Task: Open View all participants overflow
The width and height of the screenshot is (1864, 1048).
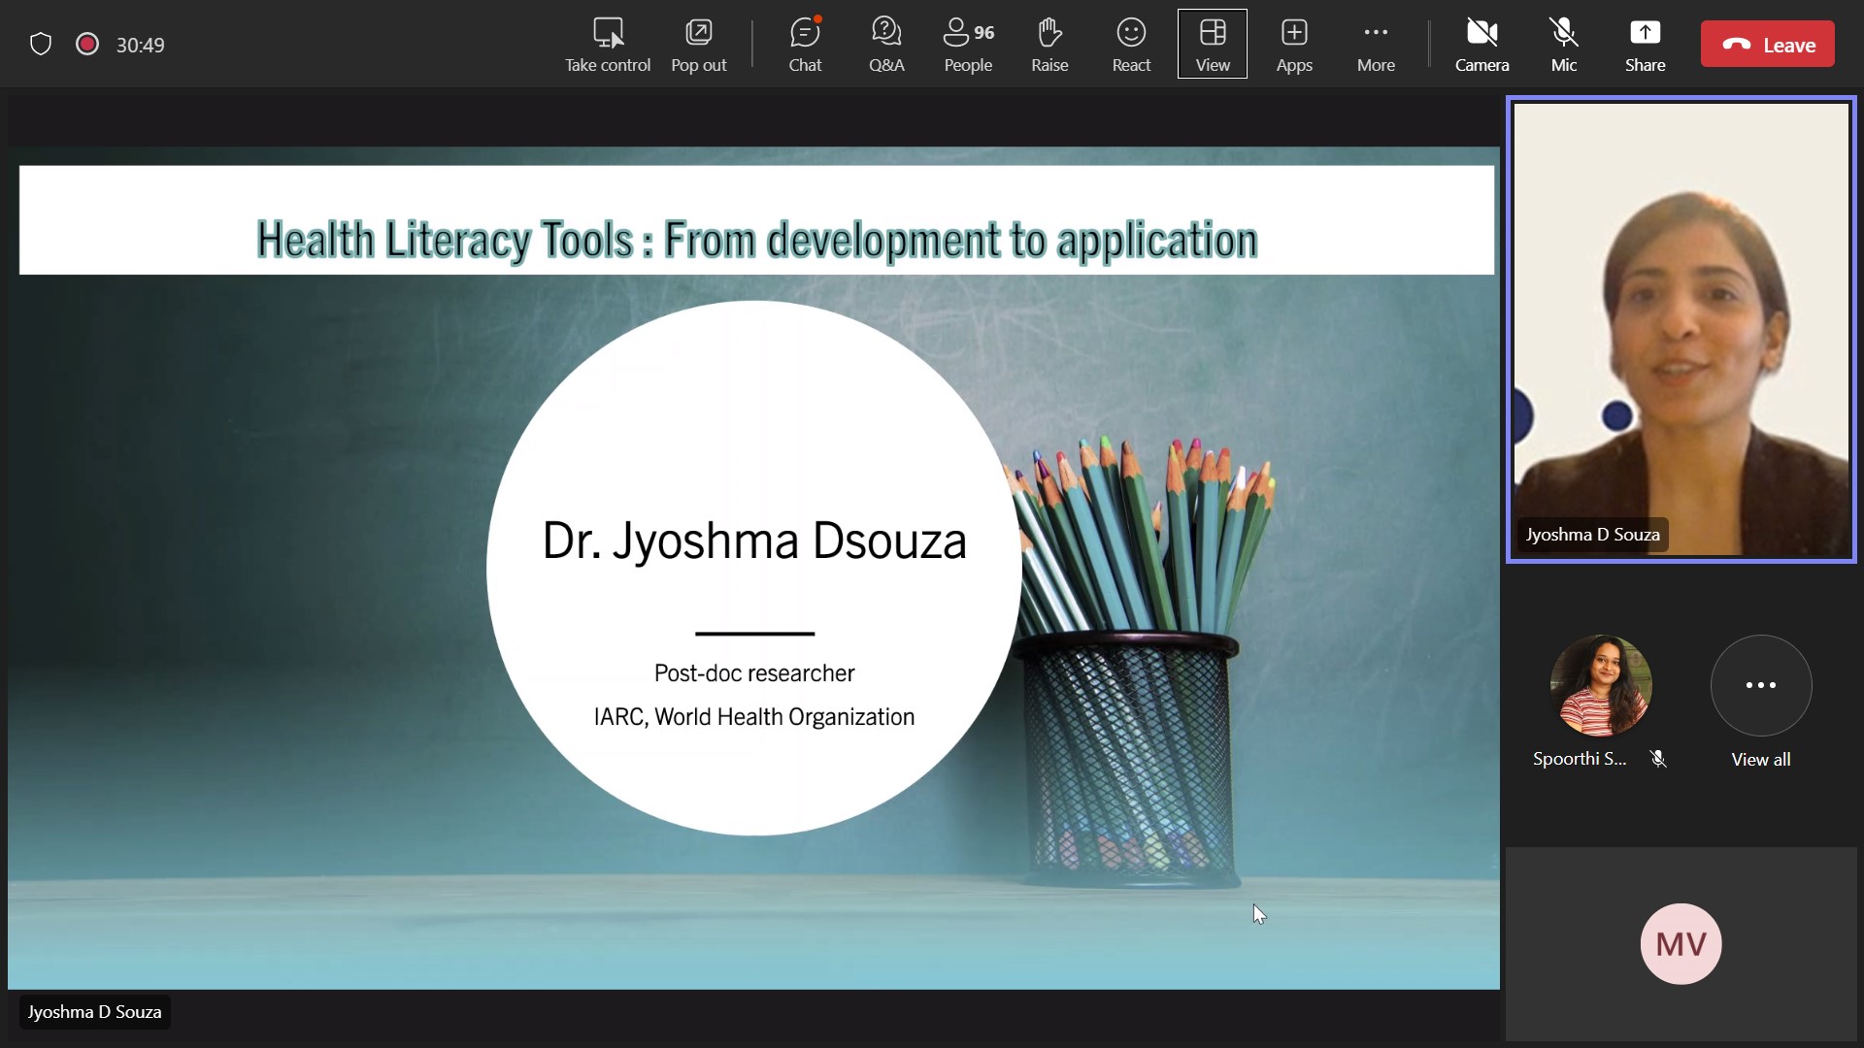Action: click(x=1760, y=687)
